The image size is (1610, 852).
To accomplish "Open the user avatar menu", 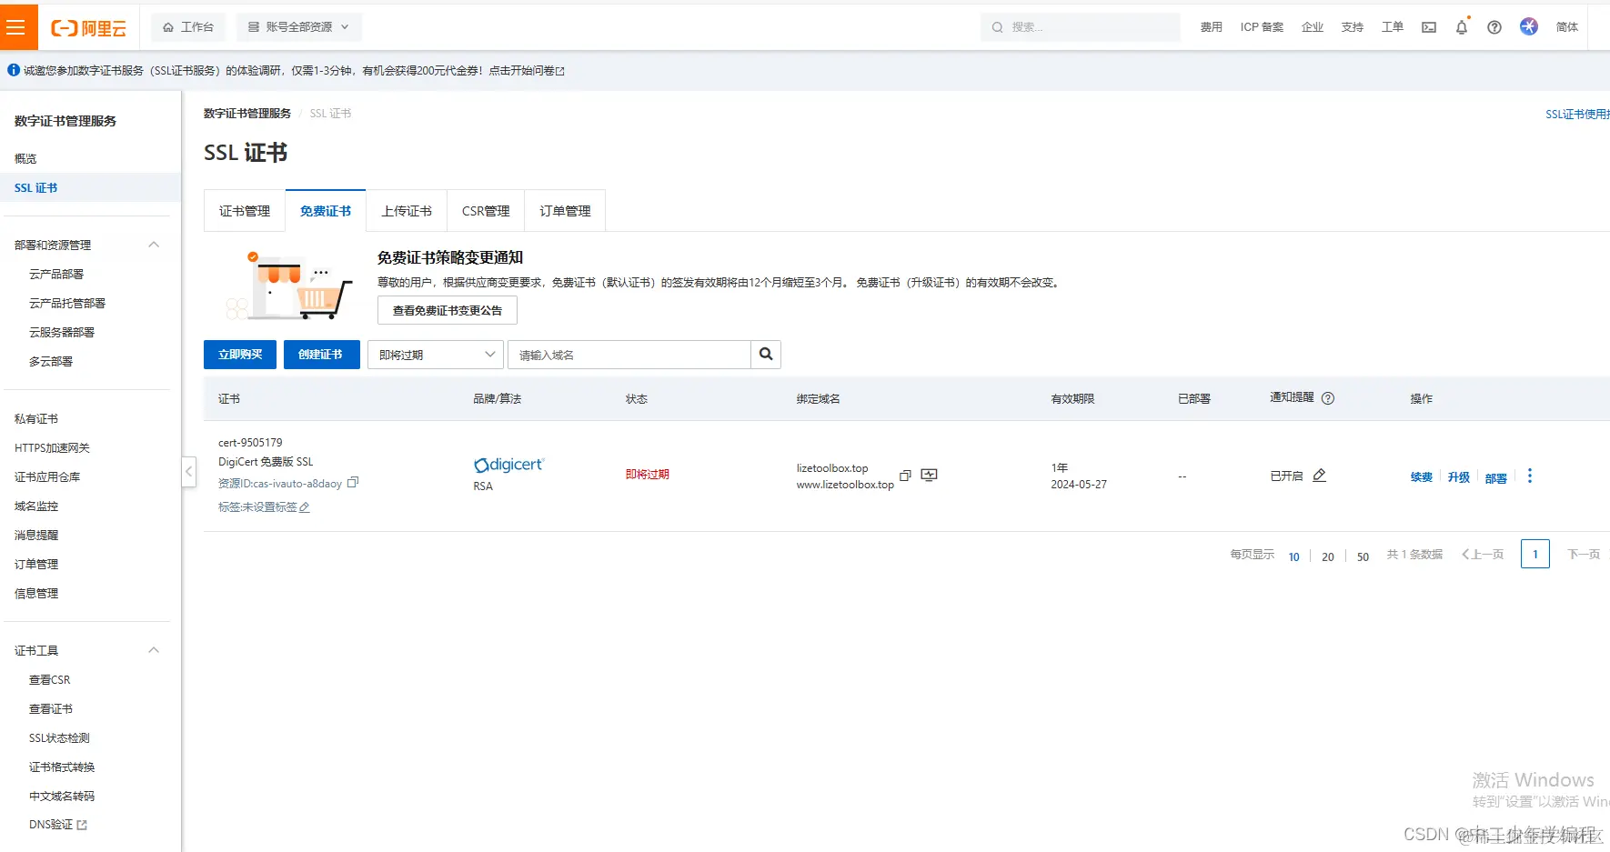I will click(1529, 26).
